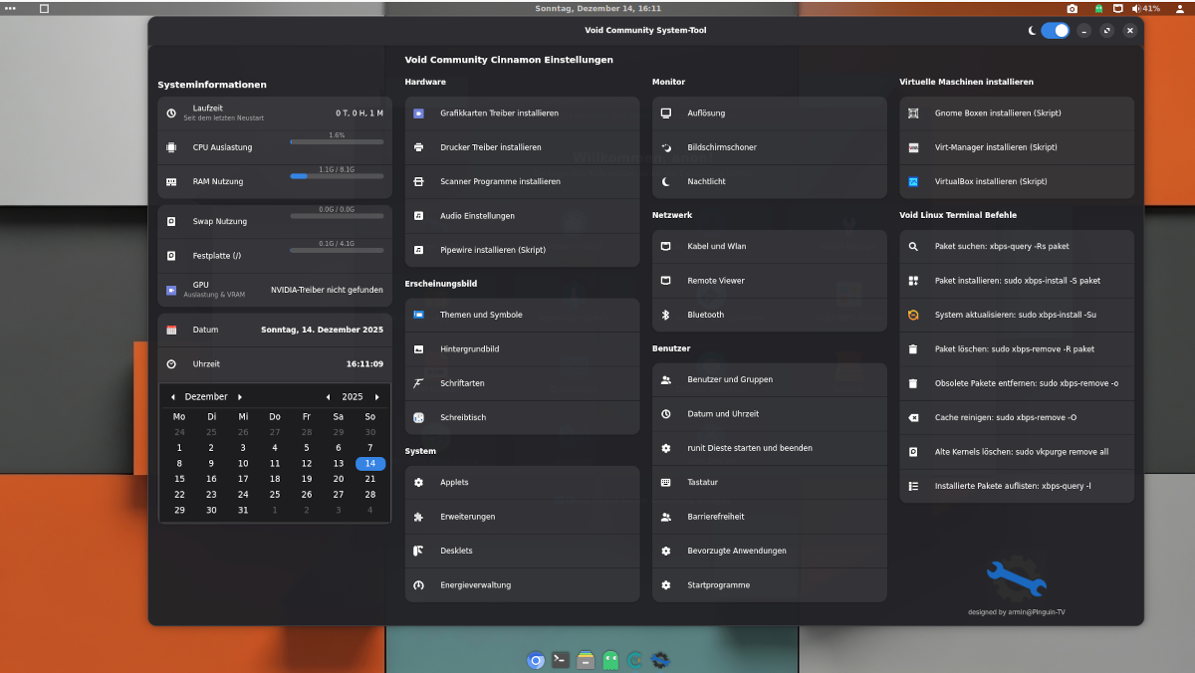
Task: Go to the previous month in the calendar
Action: point(172,397)
